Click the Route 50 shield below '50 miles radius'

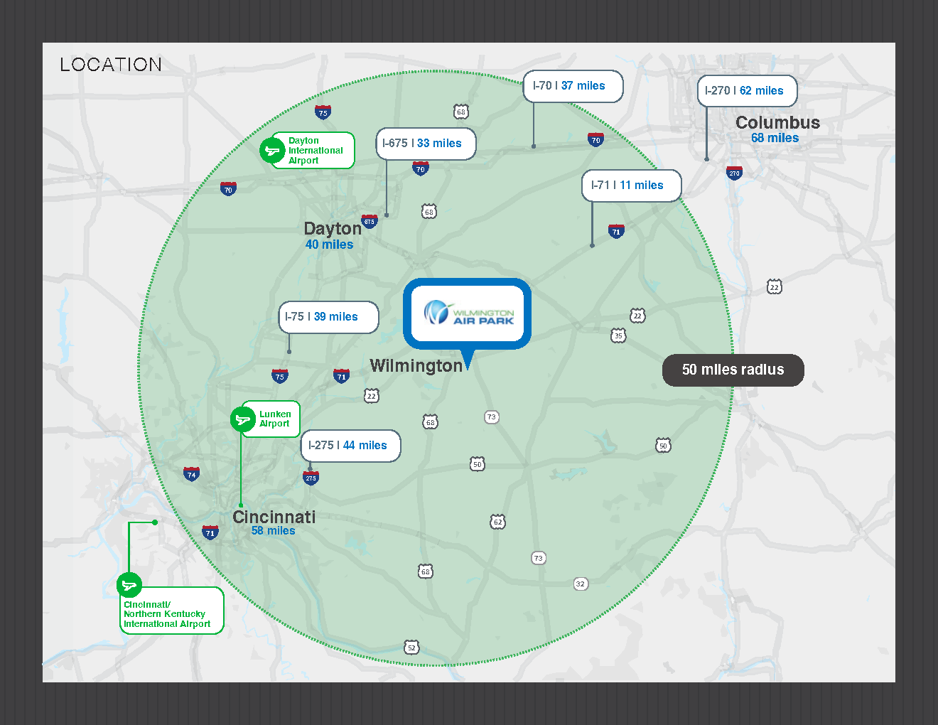tap(663, 446)
